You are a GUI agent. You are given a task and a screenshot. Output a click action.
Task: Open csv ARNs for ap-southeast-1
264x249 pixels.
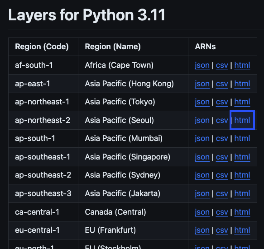pos(222,157)
